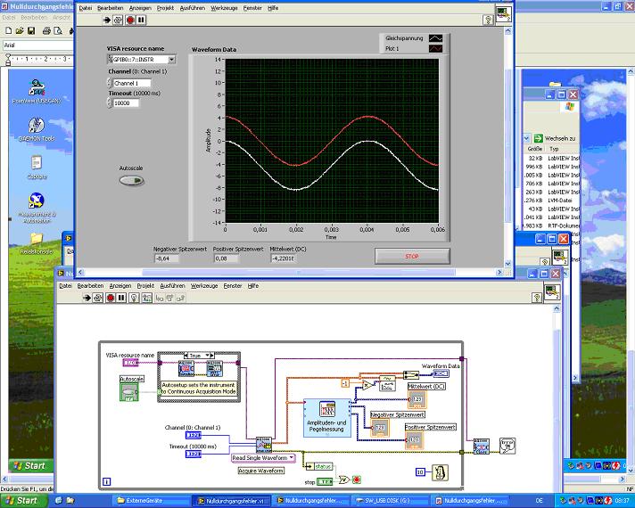Toggle highlight execution lightbulb in block diagram
The width and height of the screenshot is (635, 508).
(134, 299)
